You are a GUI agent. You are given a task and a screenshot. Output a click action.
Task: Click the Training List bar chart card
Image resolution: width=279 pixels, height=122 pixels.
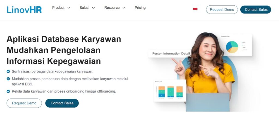[x=169, y=91]
